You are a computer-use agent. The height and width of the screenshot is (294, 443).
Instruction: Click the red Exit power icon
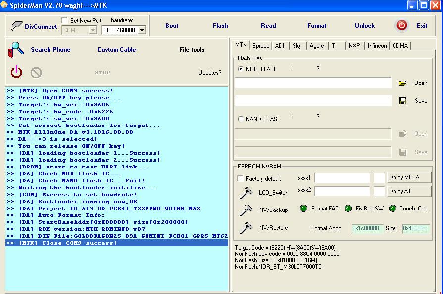(402, 25)
